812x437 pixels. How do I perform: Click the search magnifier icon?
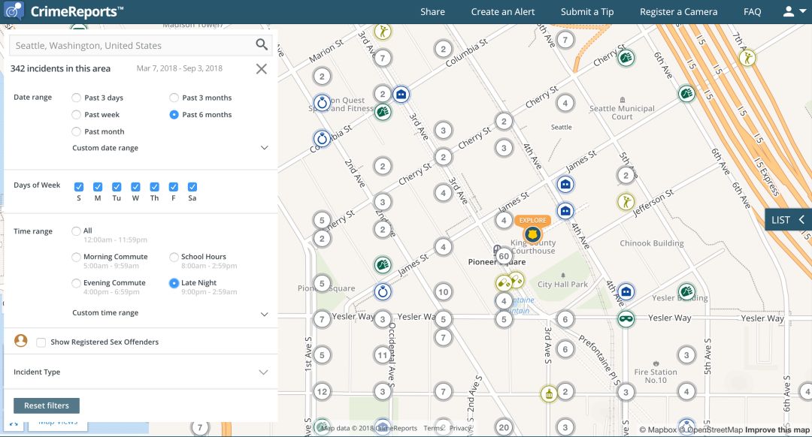point(262,45)
